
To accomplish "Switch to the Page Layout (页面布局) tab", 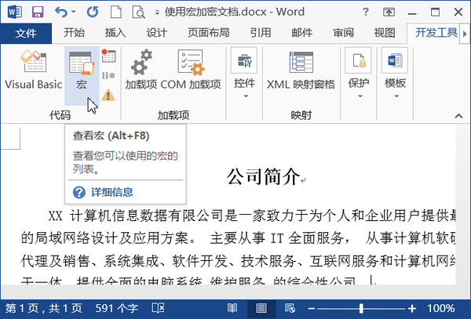I will pos(209,33).
